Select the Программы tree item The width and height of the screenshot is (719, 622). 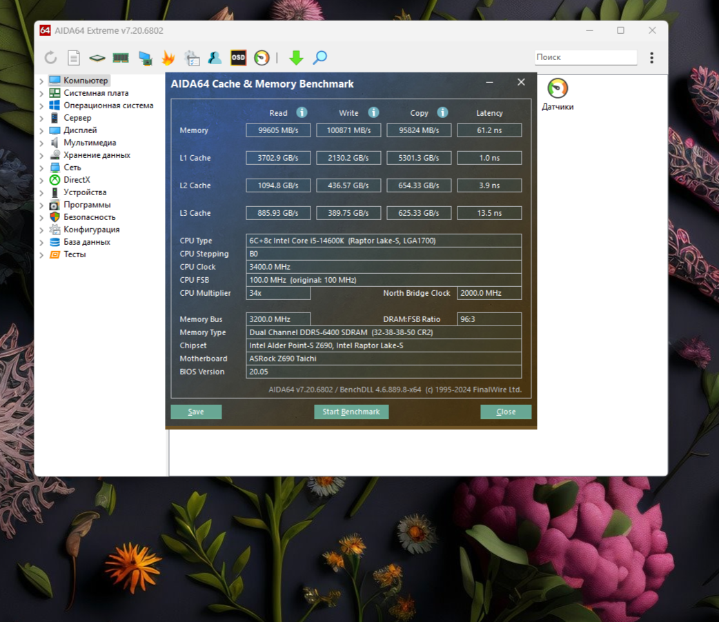coord(87,204)
